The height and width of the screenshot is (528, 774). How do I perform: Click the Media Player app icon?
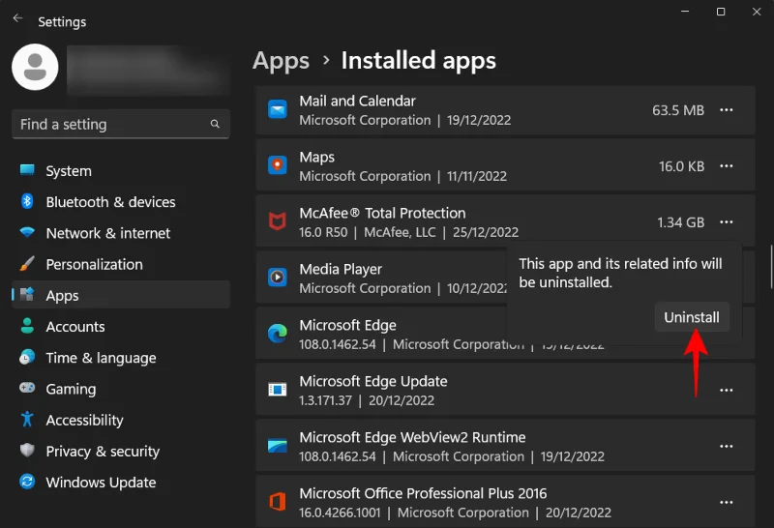tap(278, 278)
